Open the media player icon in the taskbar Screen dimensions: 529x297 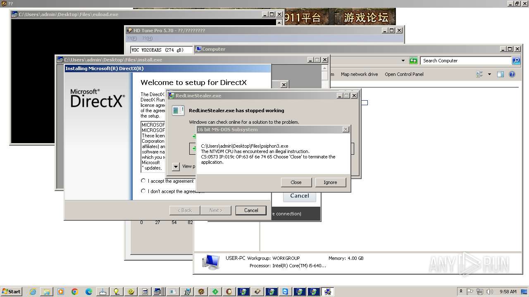tap(61, 292)
